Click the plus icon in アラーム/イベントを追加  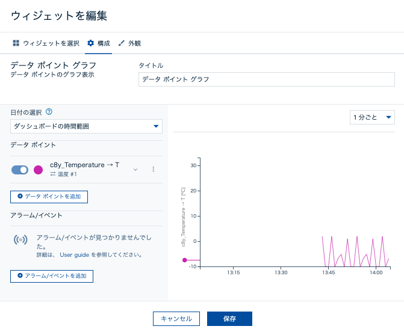[20, 275]
